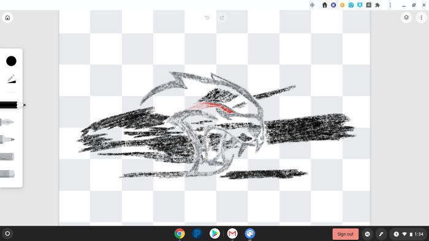The height and width of the screenshot is (241, 429).
Task: Open the layers panel
Action: click(406, 18)
